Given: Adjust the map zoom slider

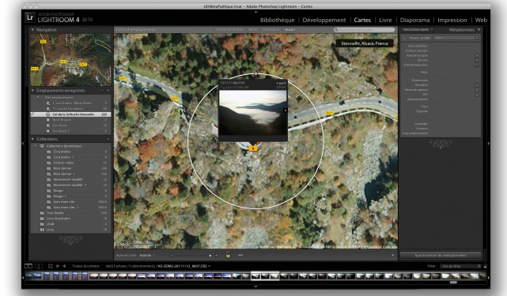Looking at the screenshot, I should (193, 255).
